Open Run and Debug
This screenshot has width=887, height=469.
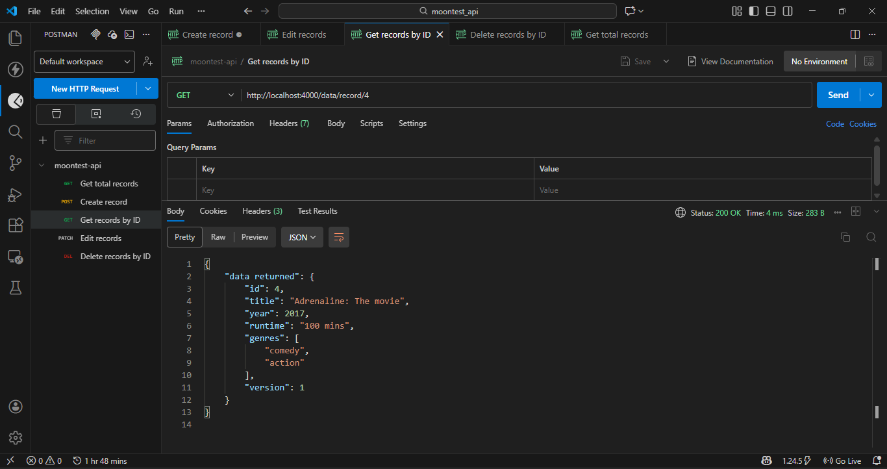16,194
